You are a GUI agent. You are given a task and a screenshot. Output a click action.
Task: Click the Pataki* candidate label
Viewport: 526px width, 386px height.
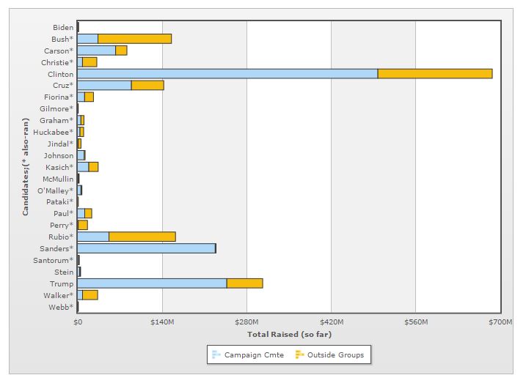click(x=59, y=201)
